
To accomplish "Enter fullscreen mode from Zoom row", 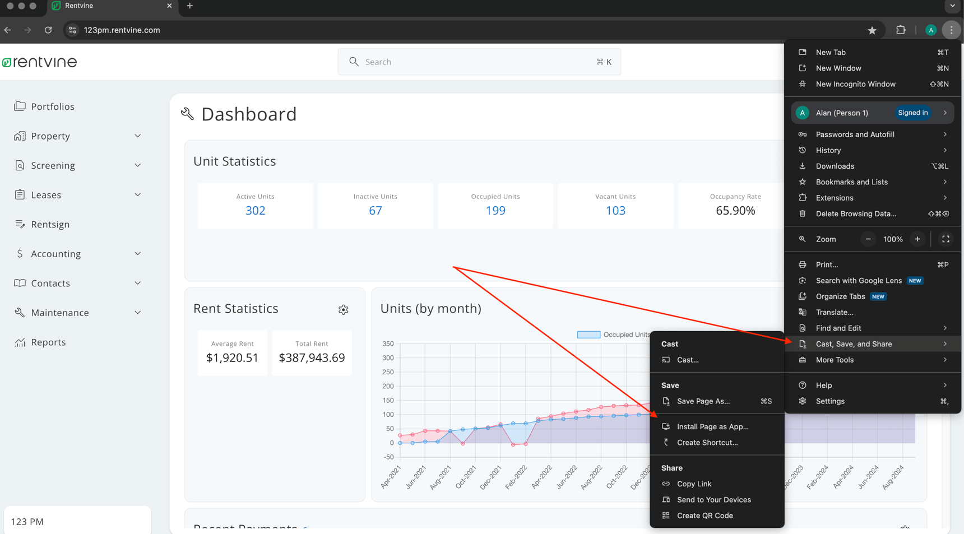I will [x=945, y=239].
